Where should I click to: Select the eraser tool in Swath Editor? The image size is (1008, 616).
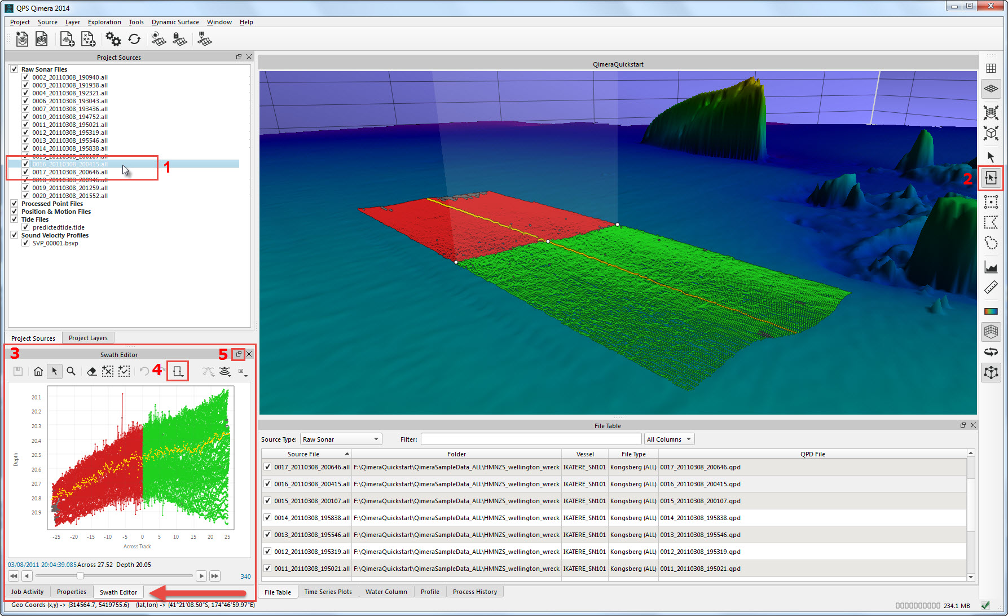91,371
